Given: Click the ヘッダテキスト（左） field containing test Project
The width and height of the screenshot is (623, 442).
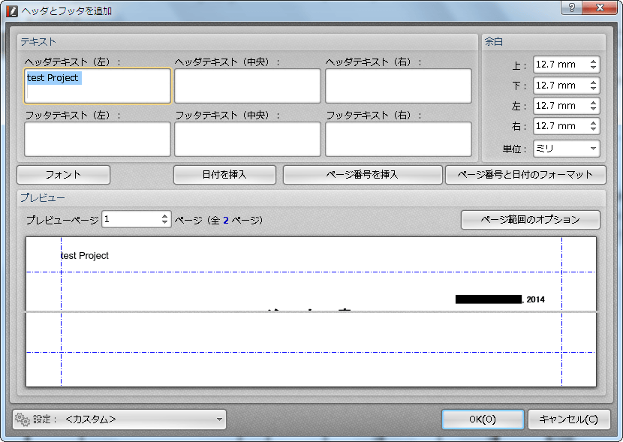Looking at the screenshot, I should [x=98, y=86].
